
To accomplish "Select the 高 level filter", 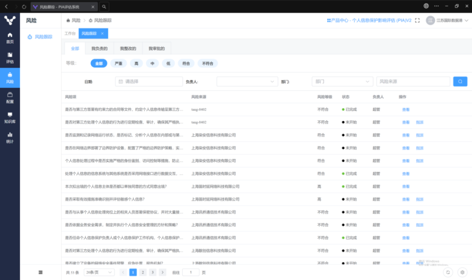I will tap(136, 64).
